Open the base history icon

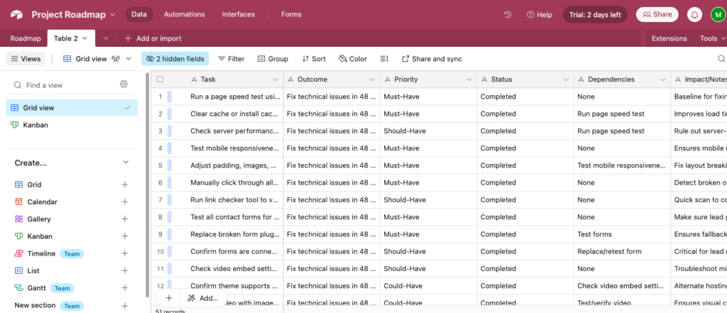508,14
